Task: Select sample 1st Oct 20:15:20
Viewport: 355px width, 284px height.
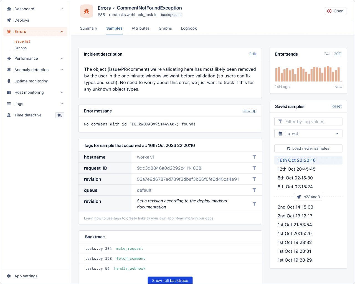Action: (295, 233)
